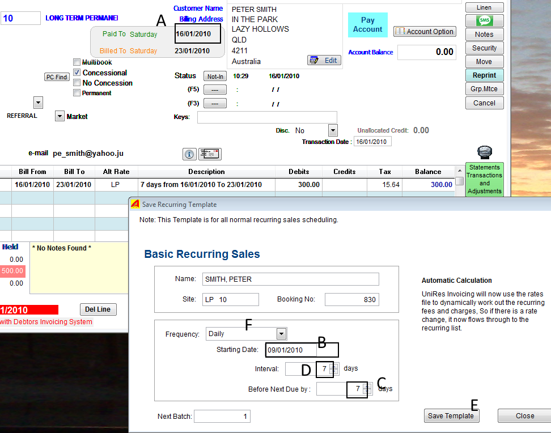Click the Description column header
This screenshot has width=551, height=433.
(206, 172)
